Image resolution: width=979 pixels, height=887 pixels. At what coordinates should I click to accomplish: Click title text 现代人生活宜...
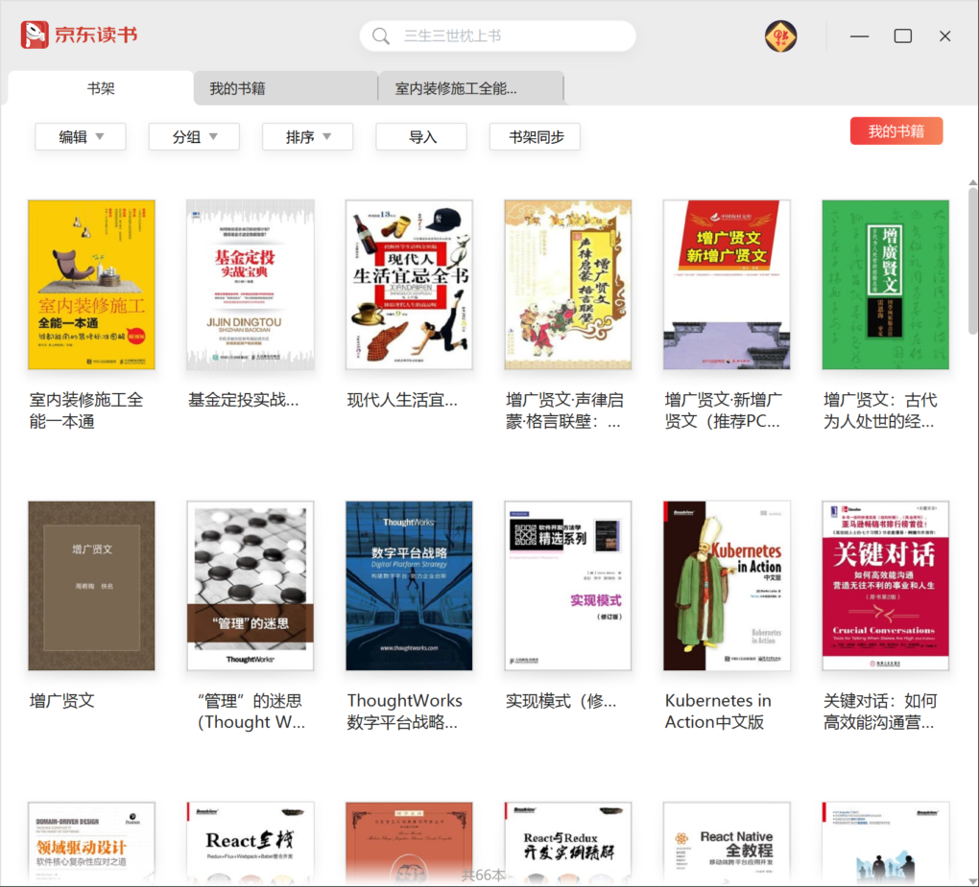click(x=402, y=400)
